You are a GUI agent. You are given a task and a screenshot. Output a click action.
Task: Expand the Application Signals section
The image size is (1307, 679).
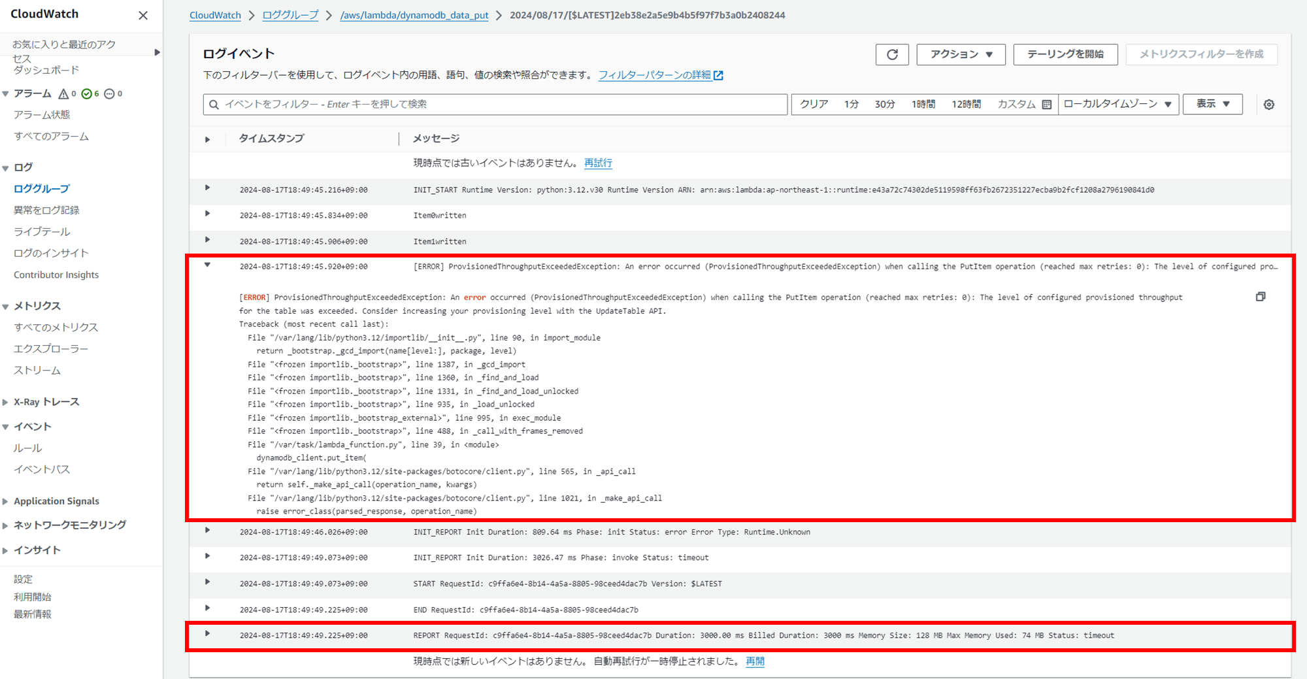pos(6,502)
